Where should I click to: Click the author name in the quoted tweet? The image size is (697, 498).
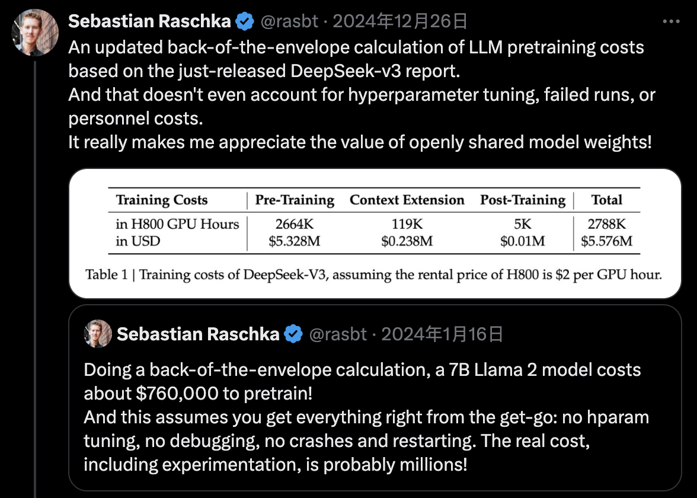[198, 334]
